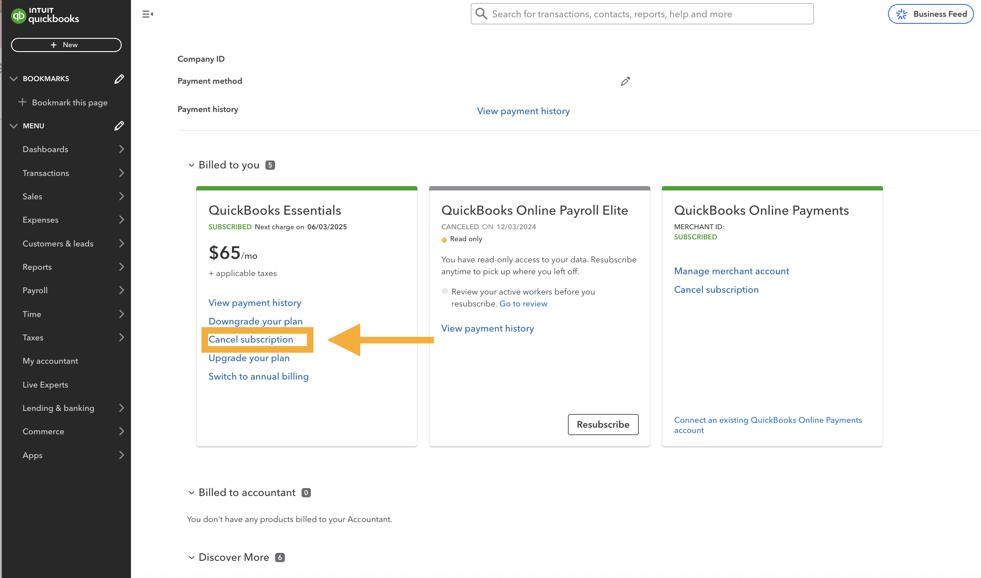The height and width of the screenshot is (578, 981).
Task: Cancel the QuickBooks Online Payments subscription
Action: point(716,290)
